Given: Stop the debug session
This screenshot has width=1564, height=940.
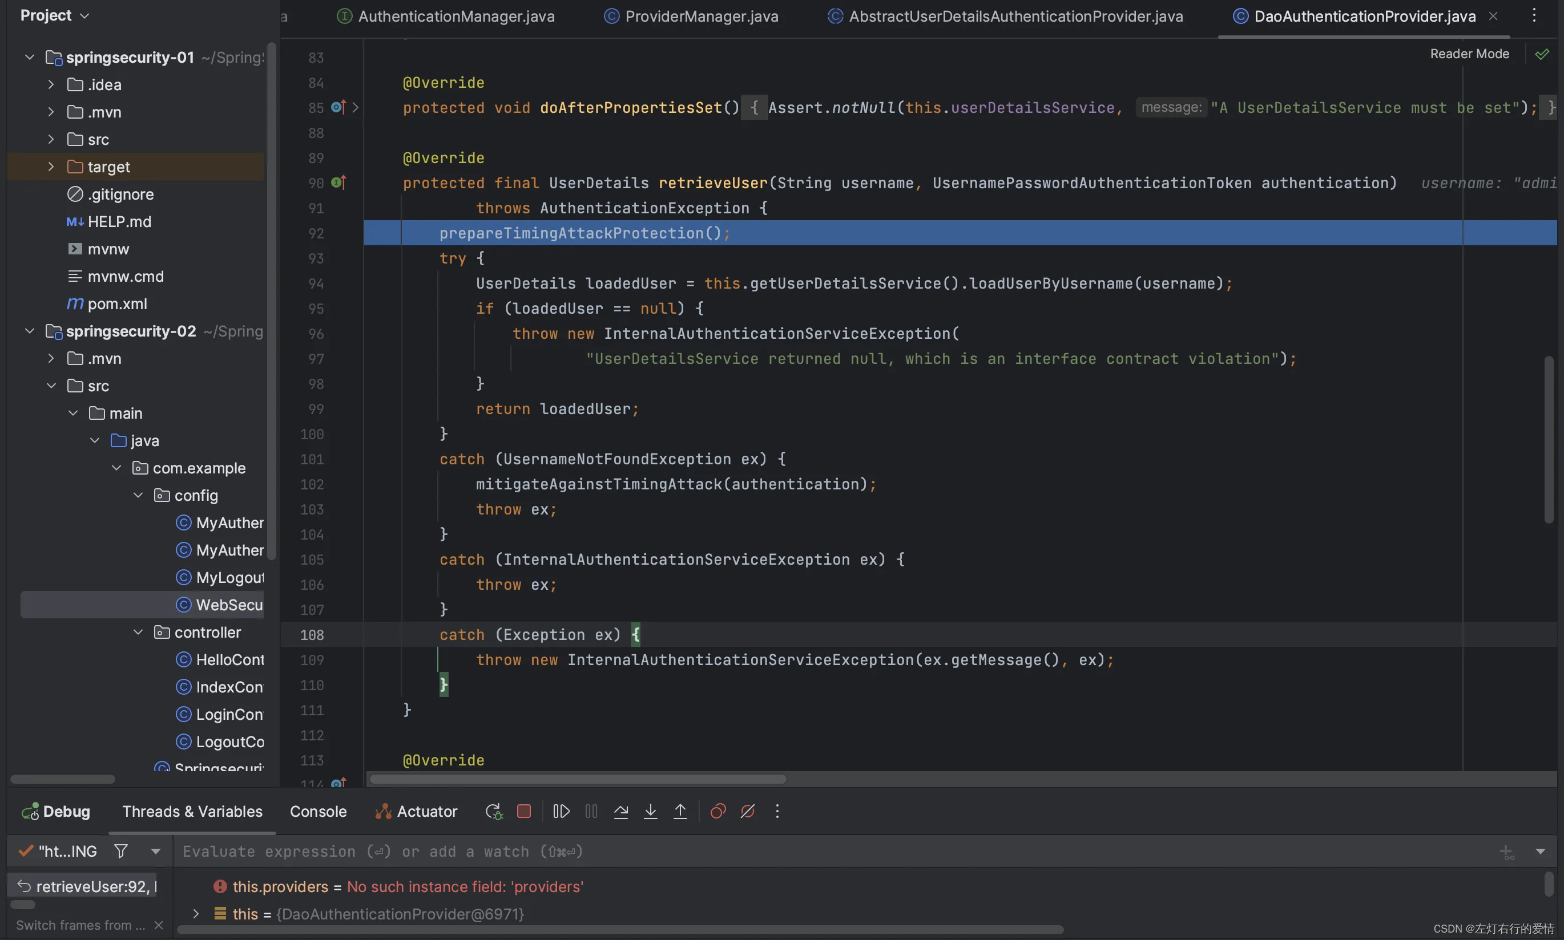Looking at the screenshot, I should (524, 812).
